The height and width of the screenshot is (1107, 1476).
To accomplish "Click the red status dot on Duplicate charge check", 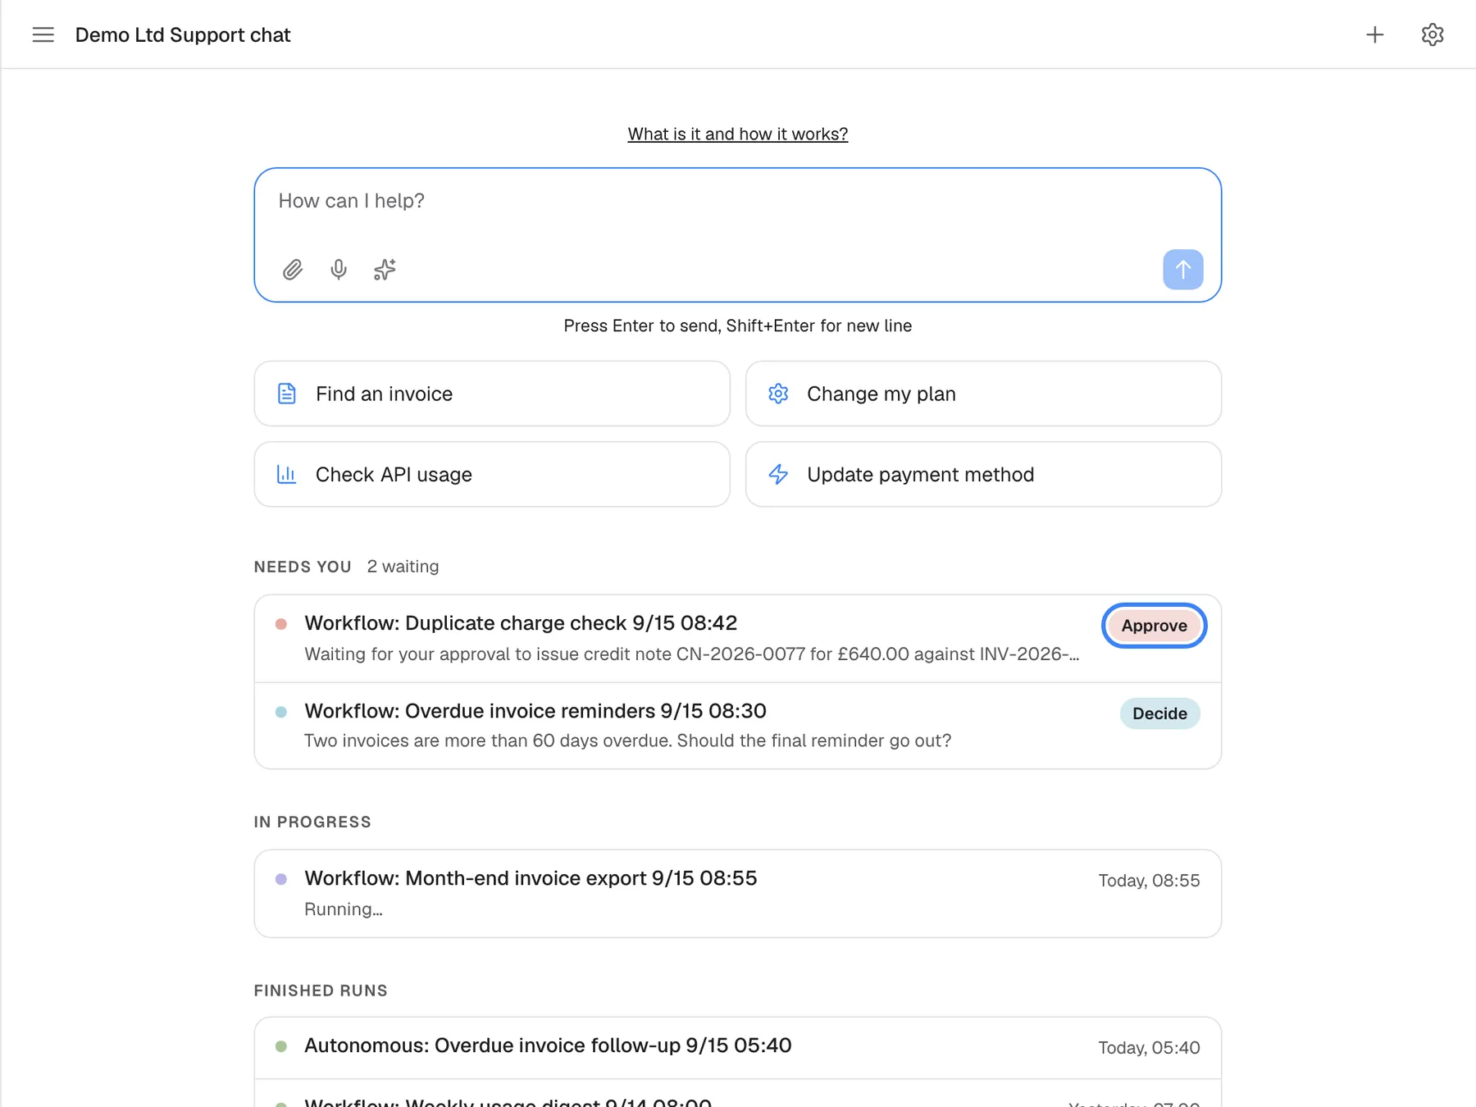I will pyautogui.click(x=281, y=624).
